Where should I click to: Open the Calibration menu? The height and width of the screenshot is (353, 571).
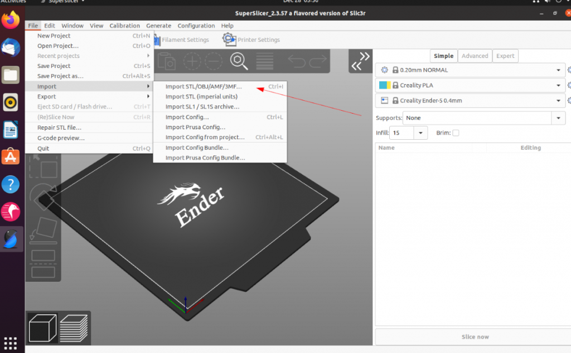pyautogui.click(x=124, y=25)
